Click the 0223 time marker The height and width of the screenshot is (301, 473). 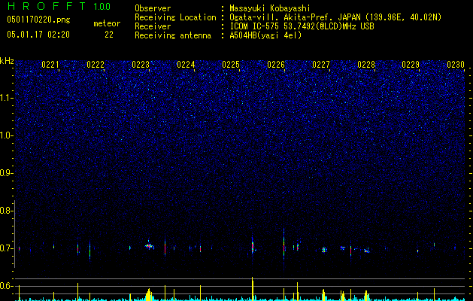pos(141,65)
